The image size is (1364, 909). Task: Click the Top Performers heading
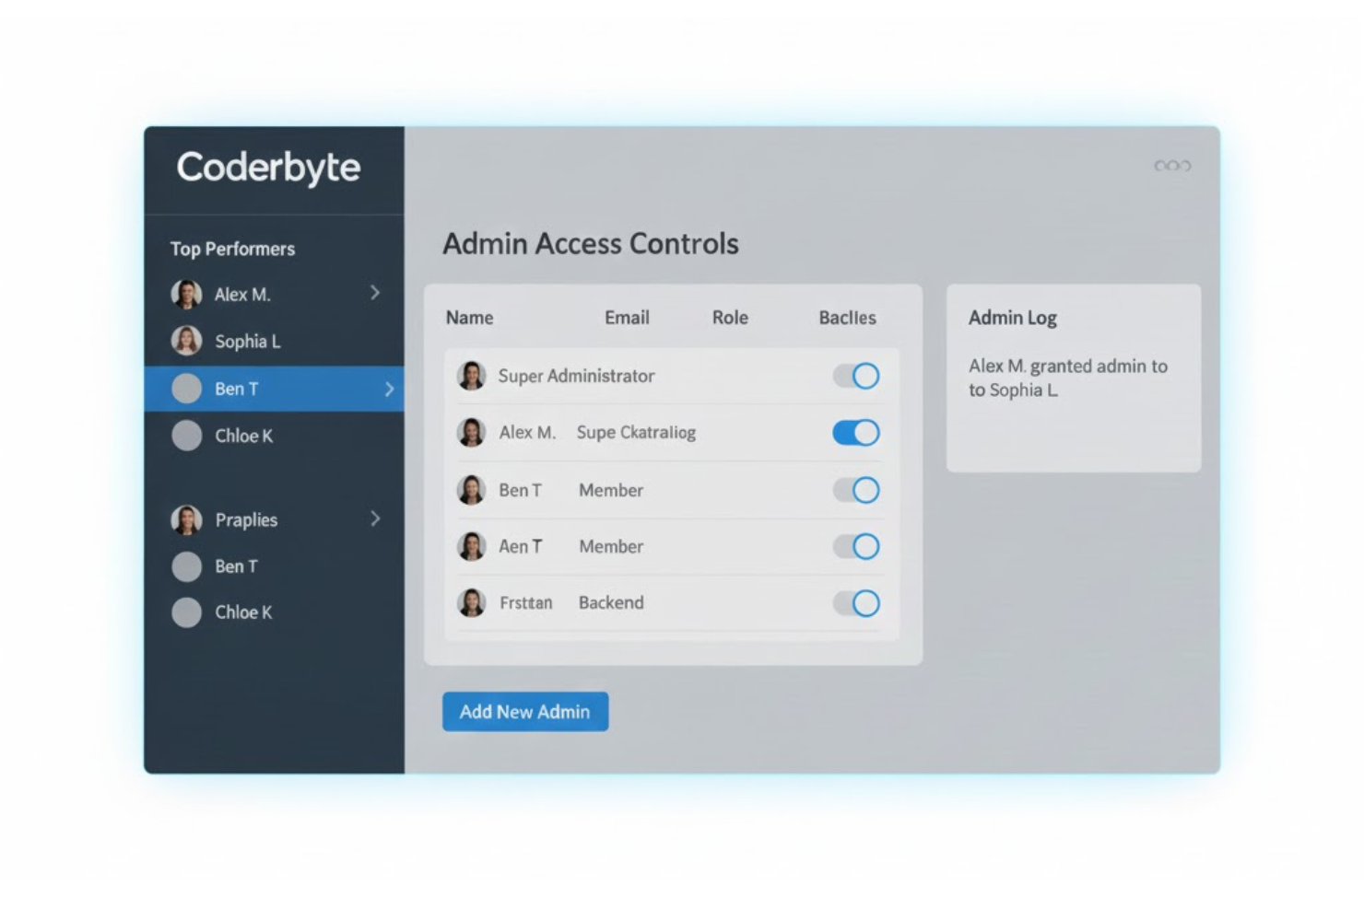tap(232, 249)
